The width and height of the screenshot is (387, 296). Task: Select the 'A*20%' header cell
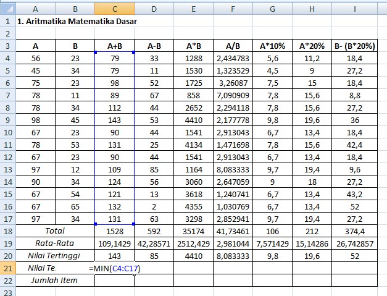click(312, 46)
